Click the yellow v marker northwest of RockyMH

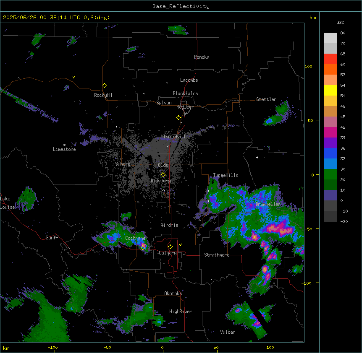[73, 77]
